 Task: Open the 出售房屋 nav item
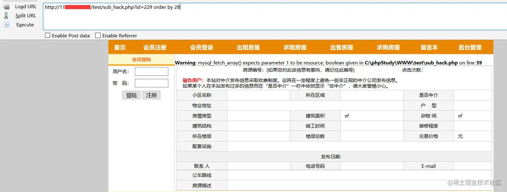tap(342, 47)
